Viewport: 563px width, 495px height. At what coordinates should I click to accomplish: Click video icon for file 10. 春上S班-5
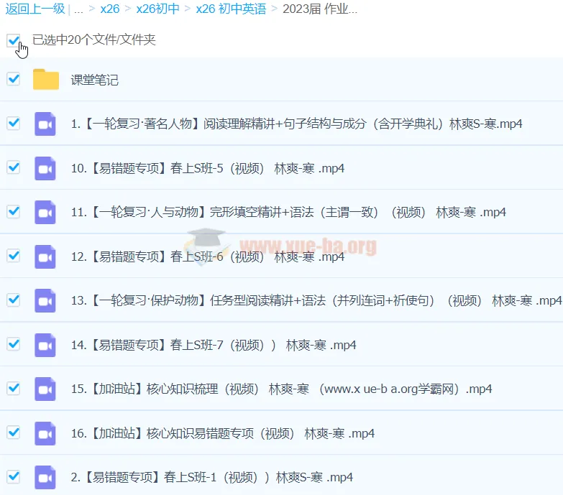coord(45,168)
